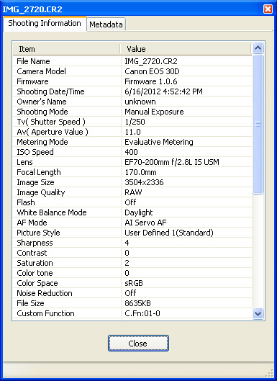
Task: Select the Saturation row label
Action: [x=35, y=263]
